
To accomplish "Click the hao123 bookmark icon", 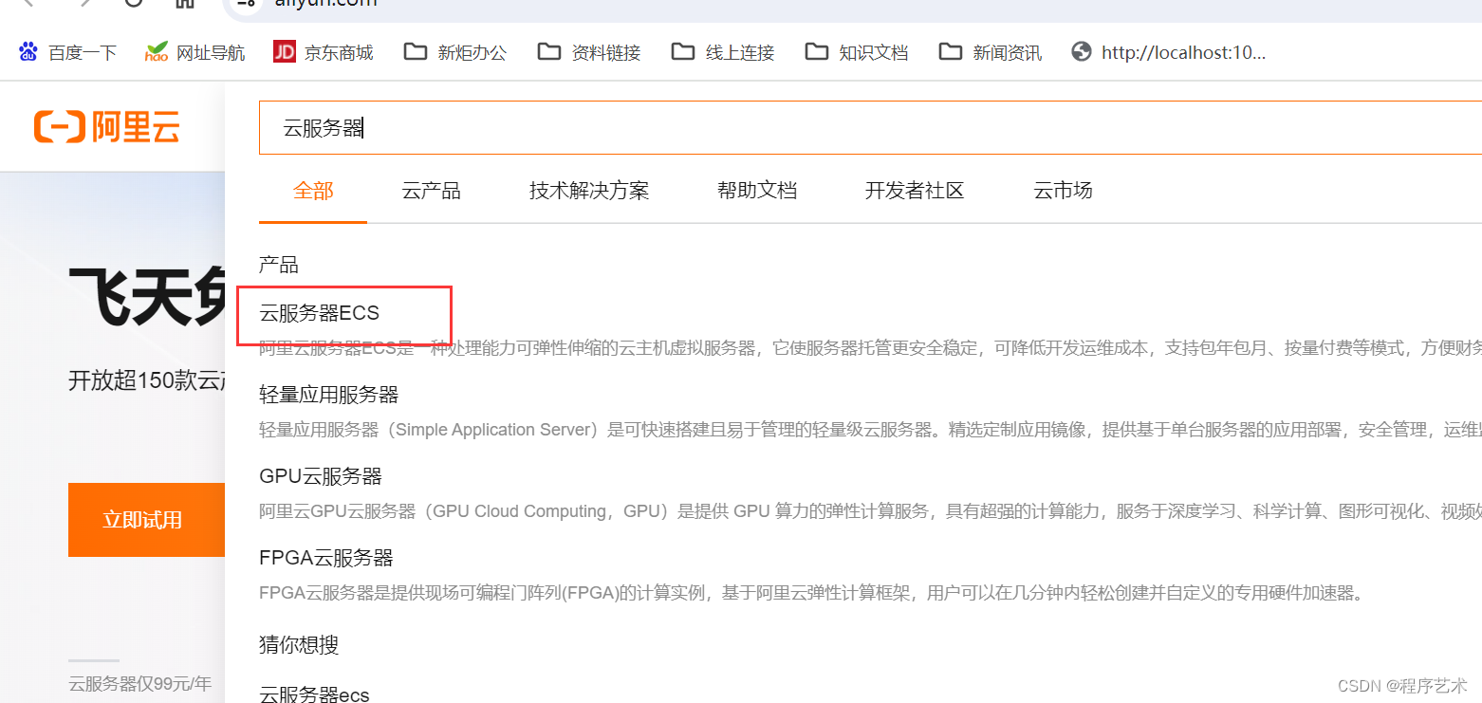I will [157, 51].
